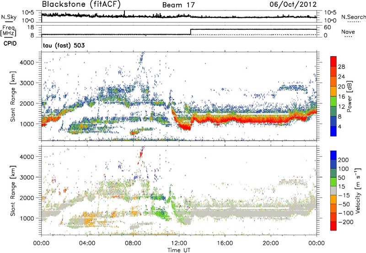
Task: Click the 4 tick on the power scale
Action: pyautogui.click(x=339, y=126)
